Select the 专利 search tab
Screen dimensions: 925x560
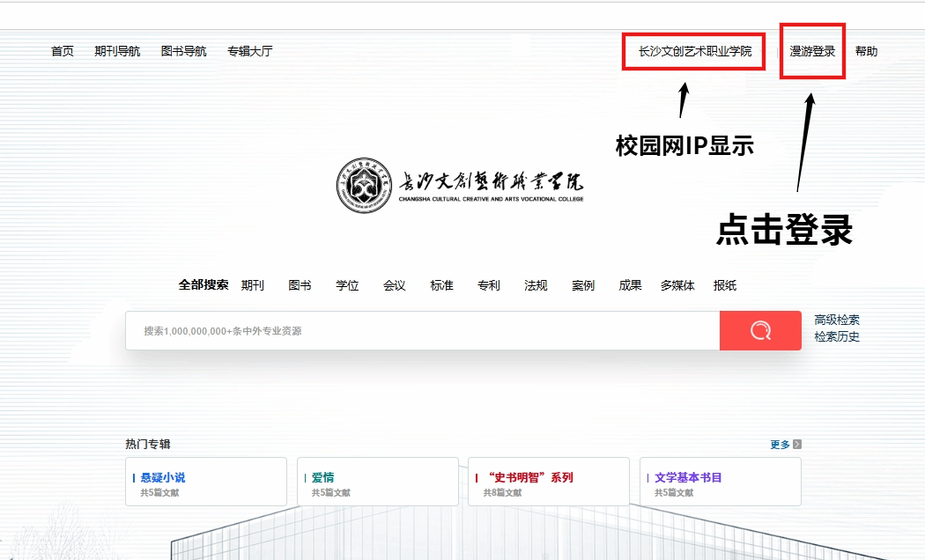489,285
